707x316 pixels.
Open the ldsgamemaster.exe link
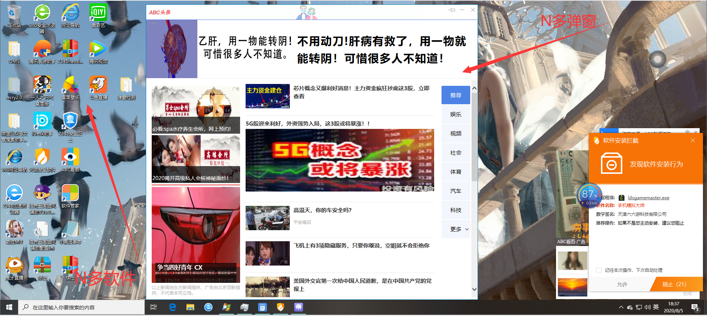click(648, 198)
